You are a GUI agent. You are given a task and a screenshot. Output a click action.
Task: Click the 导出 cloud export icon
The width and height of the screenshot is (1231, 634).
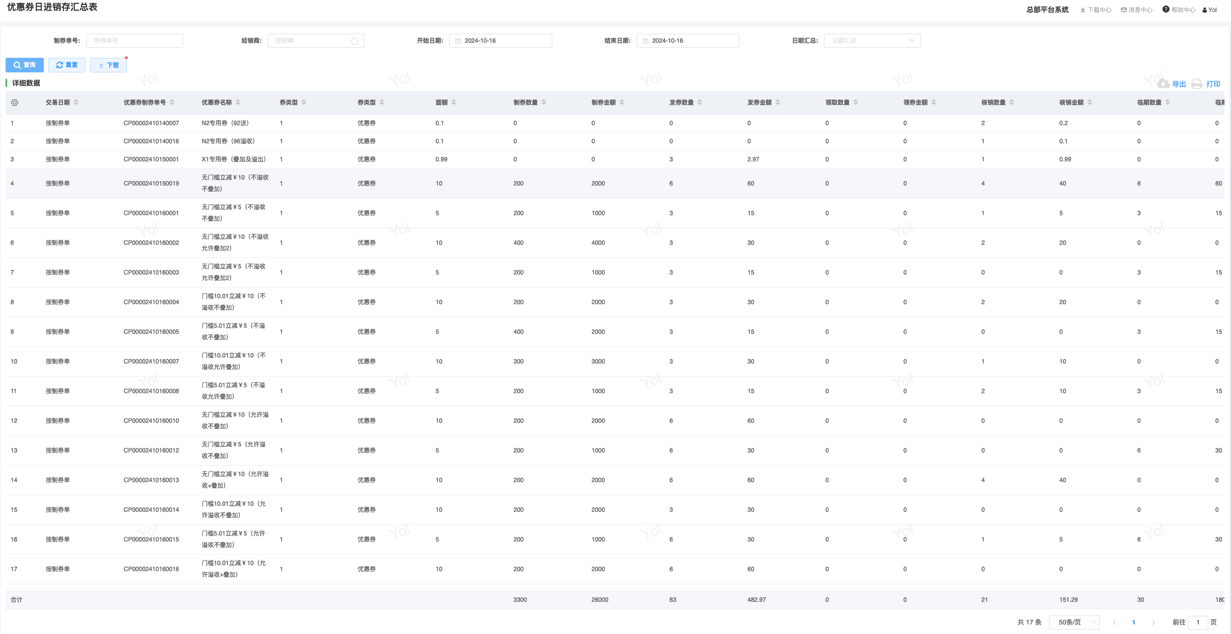pos(1163,84)
